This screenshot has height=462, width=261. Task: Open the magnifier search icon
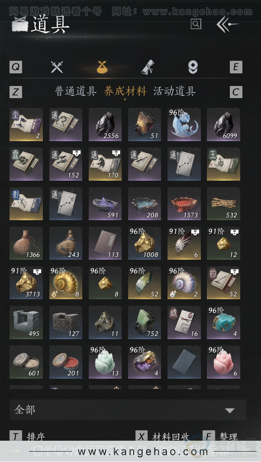pyautogui.click(x=196, y=24)
